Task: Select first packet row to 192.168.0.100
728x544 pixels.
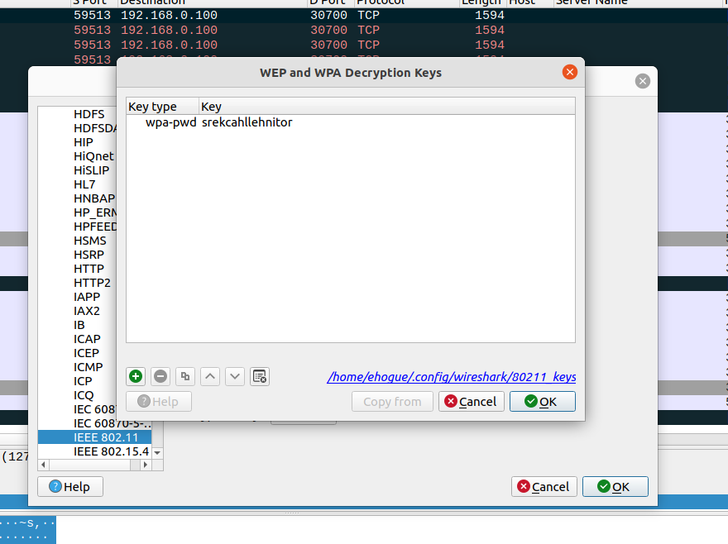Action: coord(364,16)
